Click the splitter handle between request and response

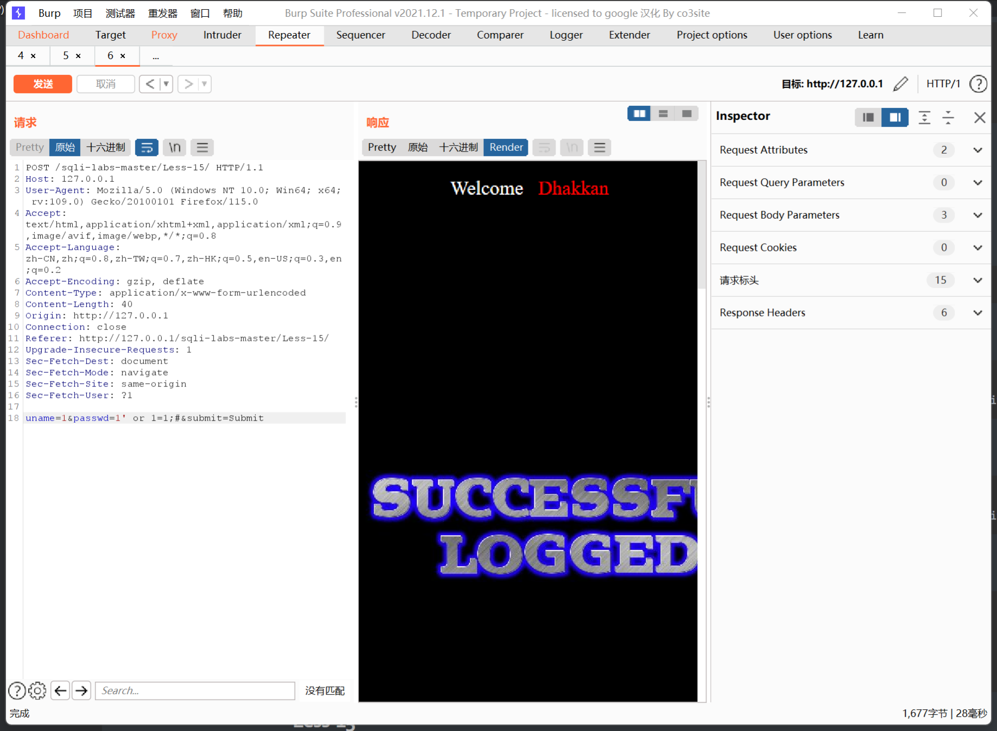click(356, 402)
